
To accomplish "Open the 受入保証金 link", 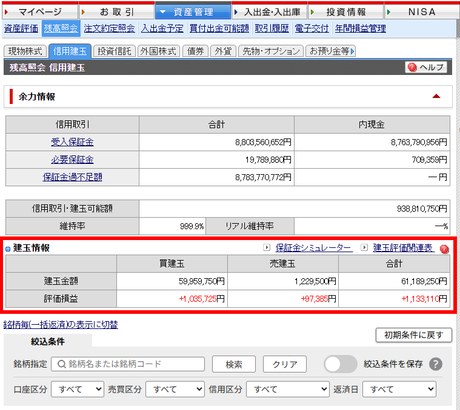I will [72, 143].
